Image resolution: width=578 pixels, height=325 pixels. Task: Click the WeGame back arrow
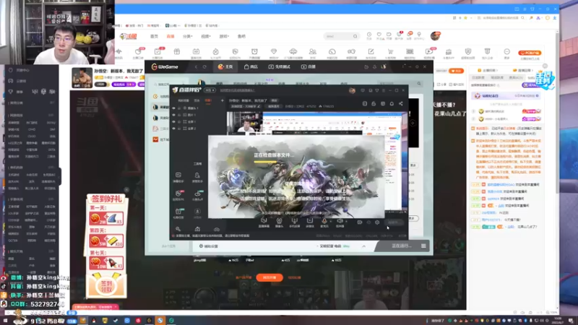click(x=196, y=66)
